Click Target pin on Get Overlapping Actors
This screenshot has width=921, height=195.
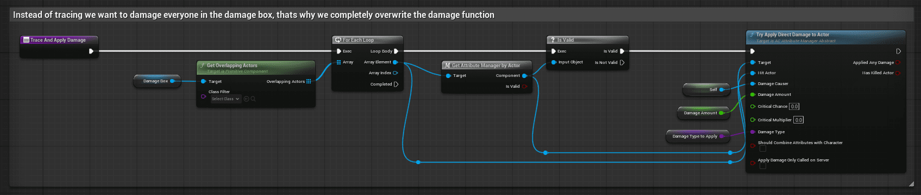204,81
